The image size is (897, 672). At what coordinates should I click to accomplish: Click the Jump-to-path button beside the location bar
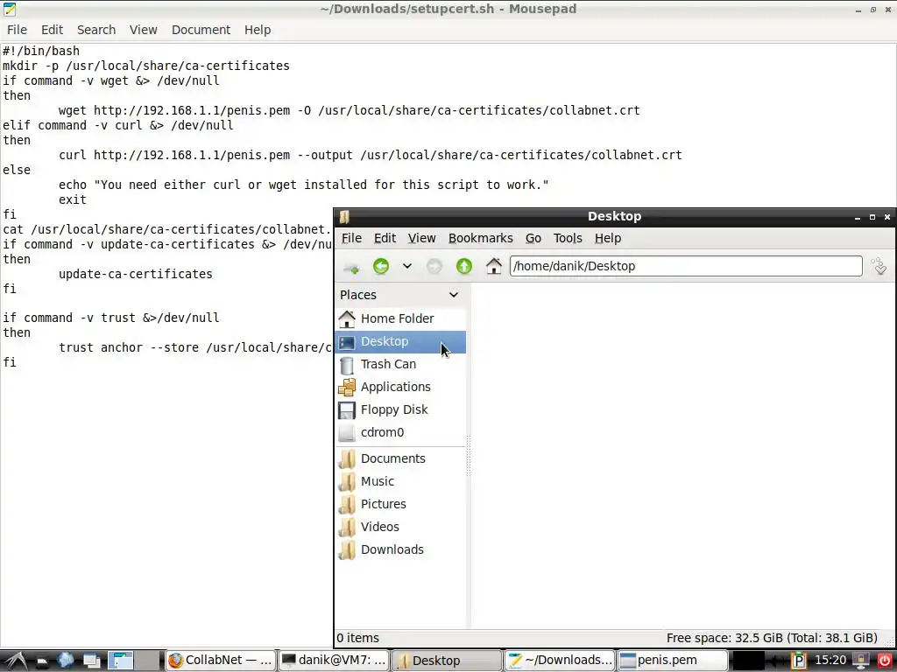pos(879,266)
